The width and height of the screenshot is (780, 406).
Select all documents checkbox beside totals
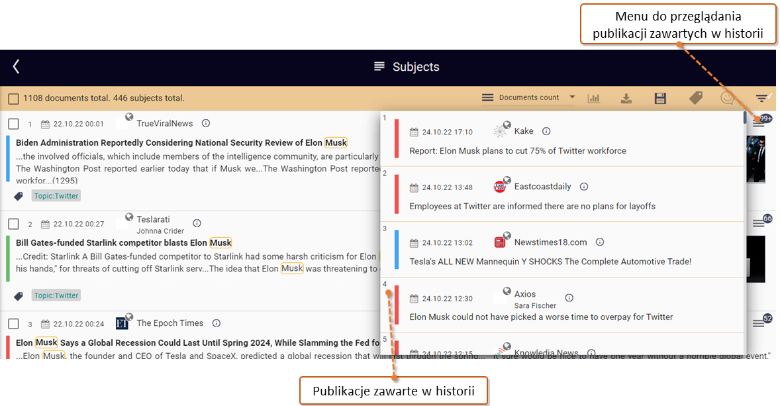(13, 99)
